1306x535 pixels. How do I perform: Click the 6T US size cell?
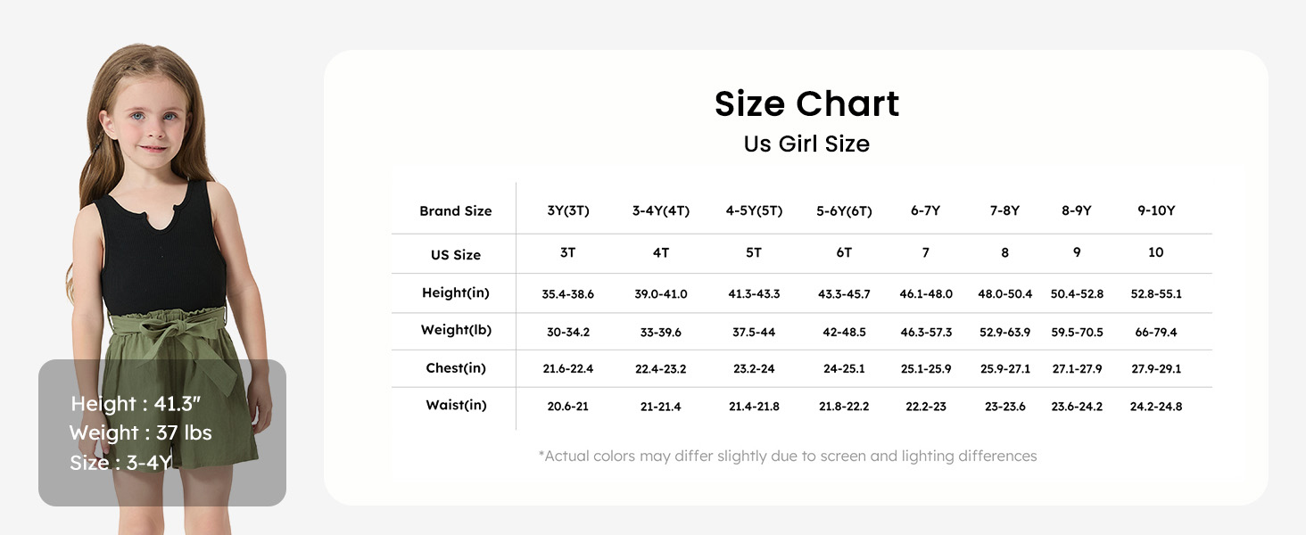pos(844,253)
